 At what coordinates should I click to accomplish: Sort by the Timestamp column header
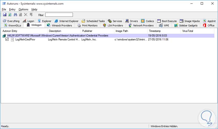pyautogui.click(x=164, y=31)
